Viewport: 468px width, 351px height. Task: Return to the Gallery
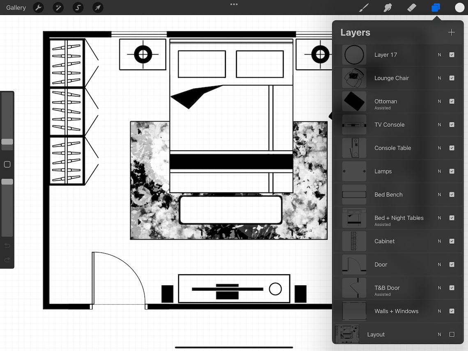pyautogui.click(x=16, y=7)
